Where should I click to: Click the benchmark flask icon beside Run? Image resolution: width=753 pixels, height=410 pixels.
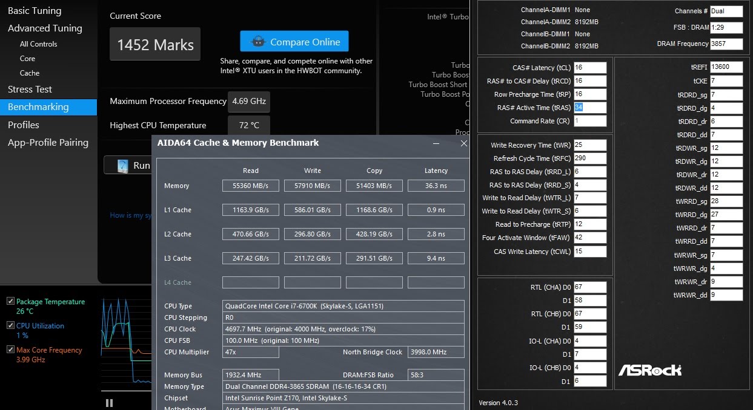(123, 165)
